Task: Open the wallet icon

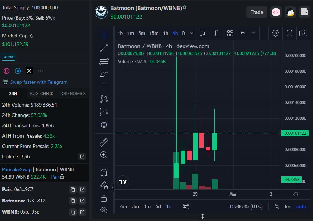Action: [x=304, y=12]
